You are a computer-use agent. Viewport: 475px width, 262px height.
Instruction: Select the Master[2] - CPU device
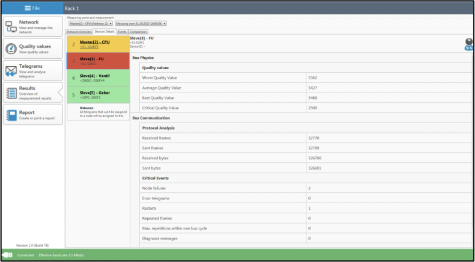(x=98, y=44)
